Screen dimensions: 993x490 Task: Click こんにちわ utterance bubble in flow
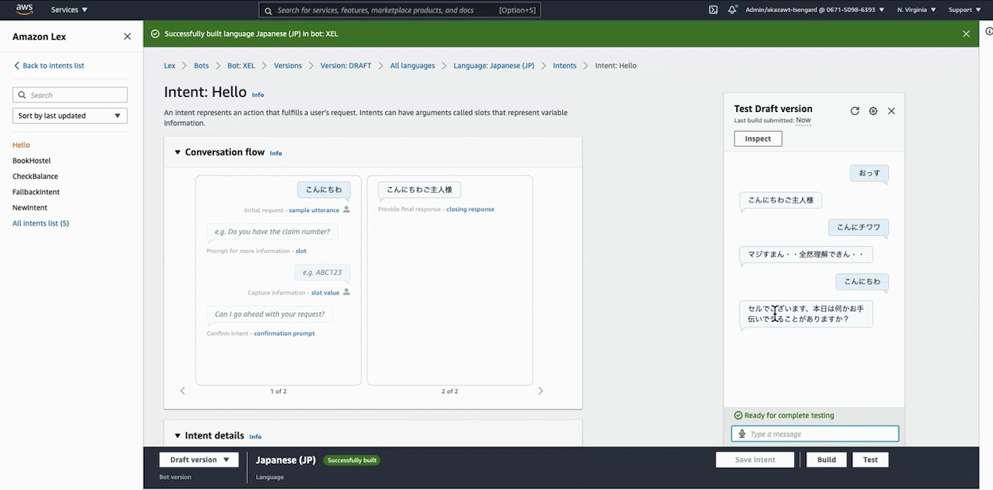click(x=324, y=190)
